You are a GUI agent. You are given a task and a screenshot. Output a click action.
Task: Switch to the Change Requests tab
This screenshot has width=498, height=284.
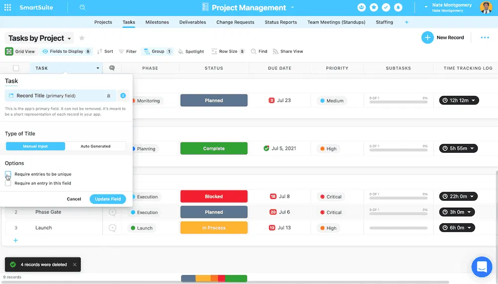tap(236, 22)
